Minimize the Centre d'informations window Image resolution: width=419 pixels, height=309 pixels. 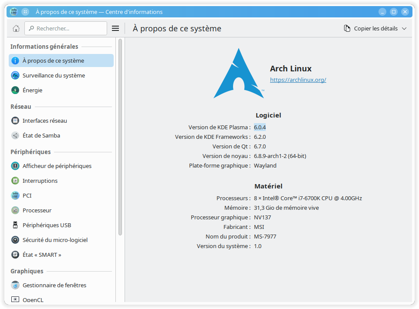pyautogui.click(x=382, y=12)
